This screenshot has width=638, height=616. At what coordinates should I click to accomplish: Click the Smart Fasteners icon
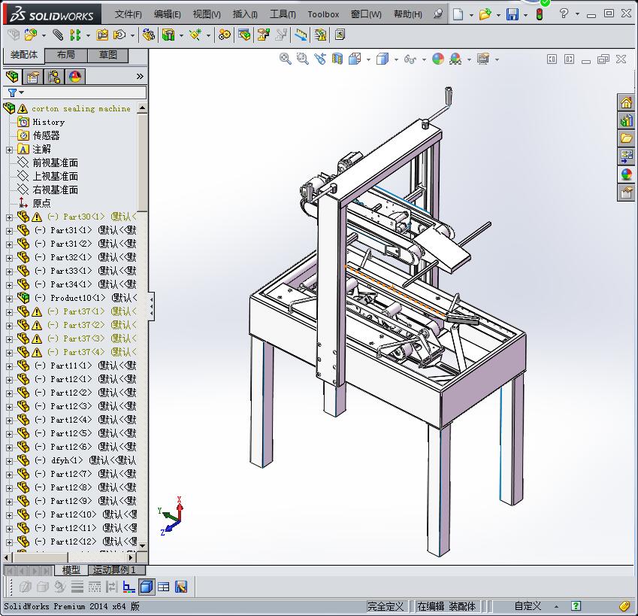click(102, 35)
